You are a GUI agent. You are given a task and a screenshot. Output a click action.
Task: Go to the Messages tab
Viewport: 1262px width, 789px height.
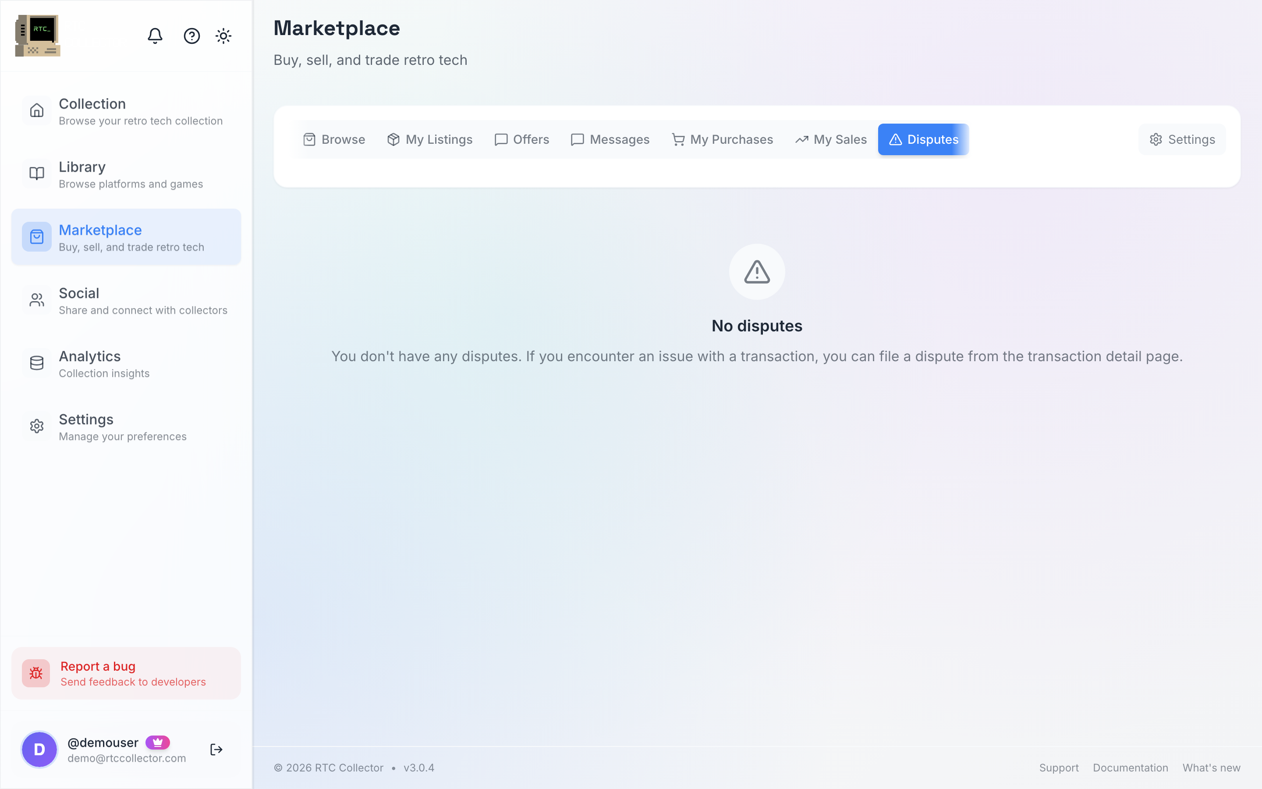click(610, 139)
